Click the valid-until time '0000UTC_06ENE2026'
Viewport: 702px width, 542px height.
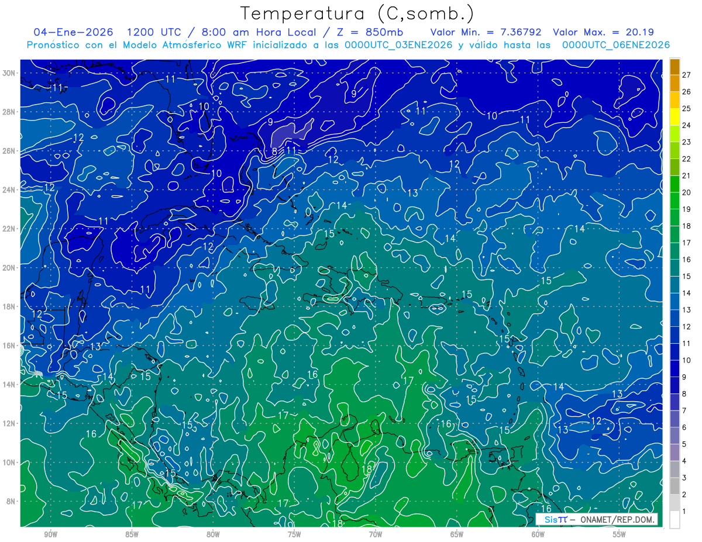(616, 45)
